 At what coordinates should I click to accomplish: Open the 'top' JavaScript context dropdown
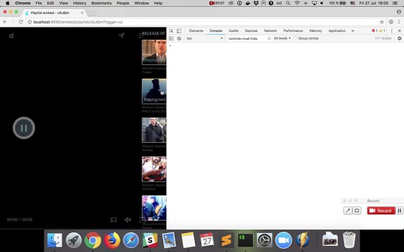205,38
